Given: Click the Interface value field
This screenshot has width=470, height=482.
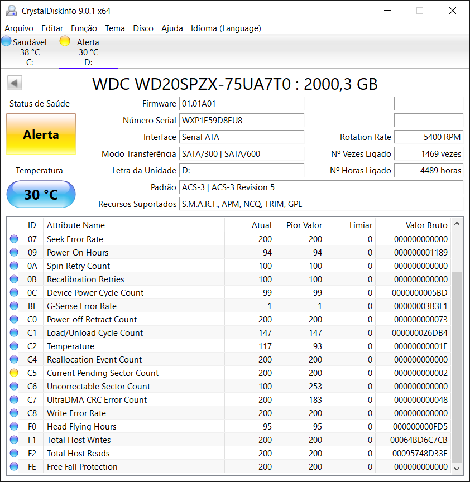Looking at the screenshot, I should (242, 137).
